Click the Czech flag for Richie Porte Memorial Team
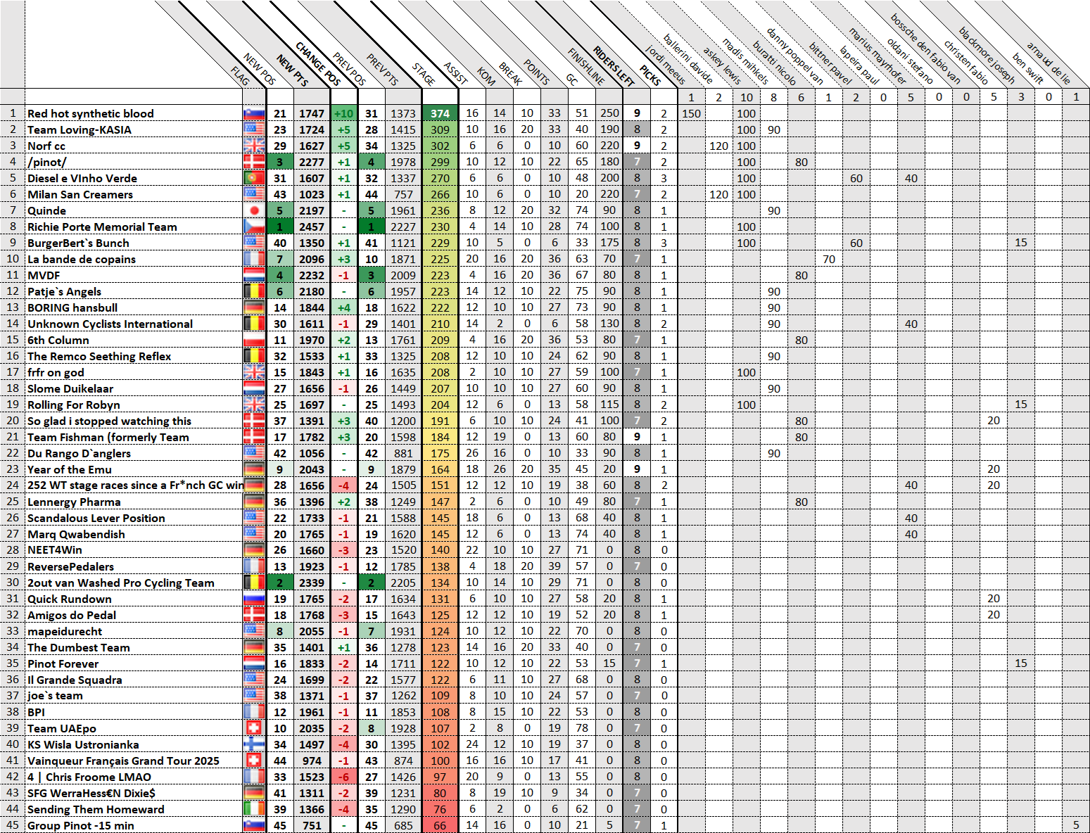The width and height of the screenshot is (1090, 833). coord(254,227)
